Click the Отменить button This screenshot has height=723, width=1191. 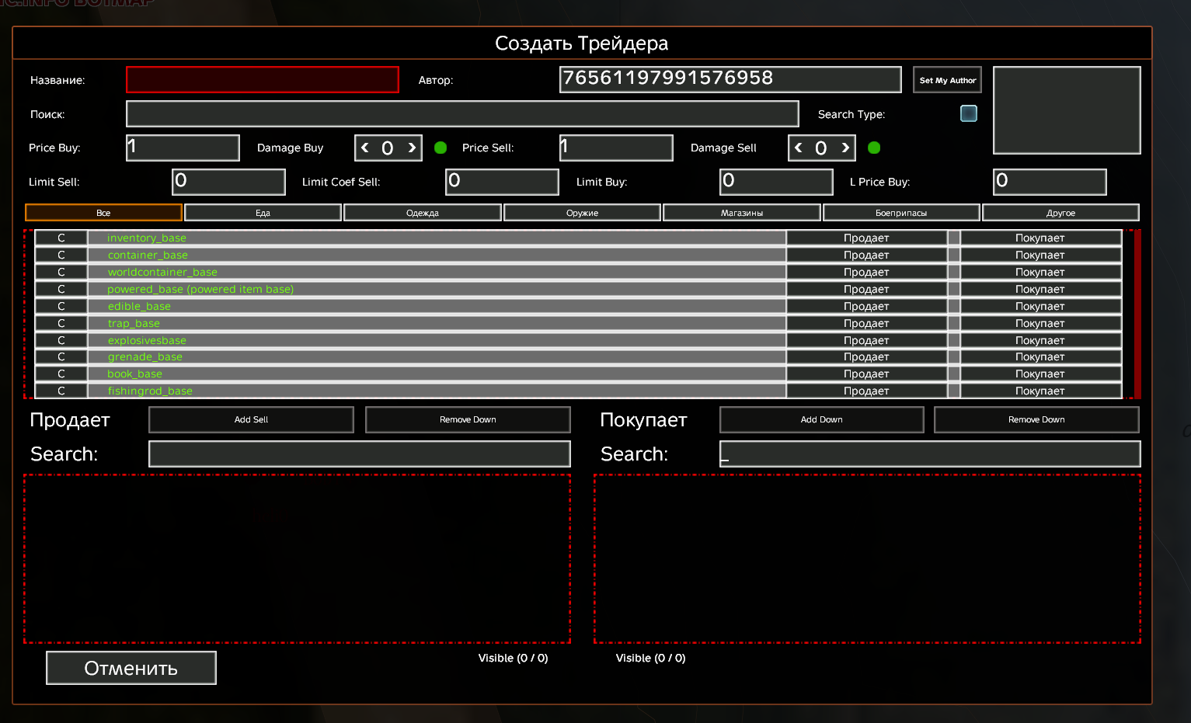click(x=131, y=668)
